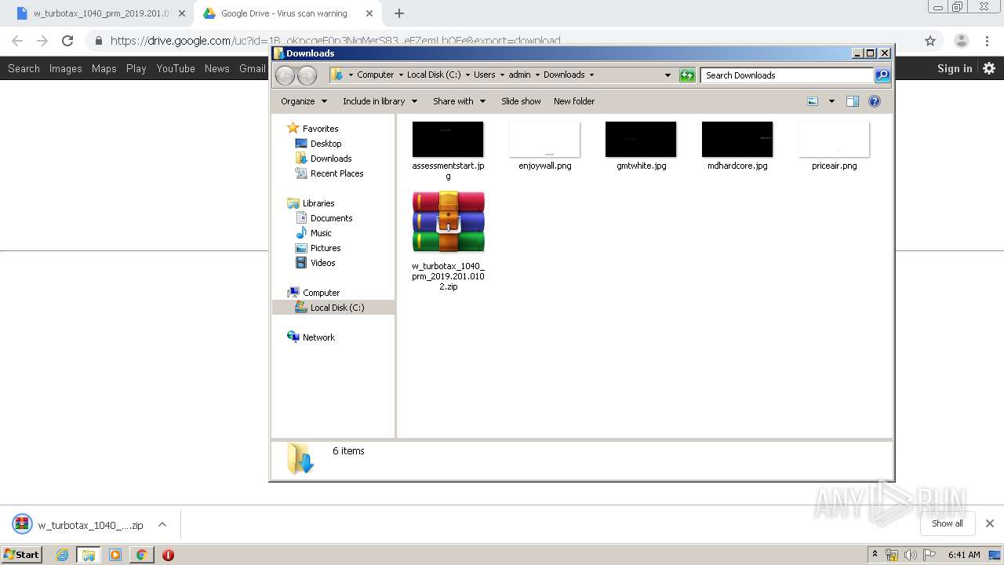
Task: Click Show all downloads button
Action: pyautogui.click(x=948, y=523)
